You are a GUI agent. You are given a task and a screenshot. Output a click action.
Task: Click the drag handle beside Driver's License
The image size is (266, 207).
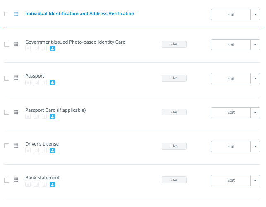pos(16,146)
